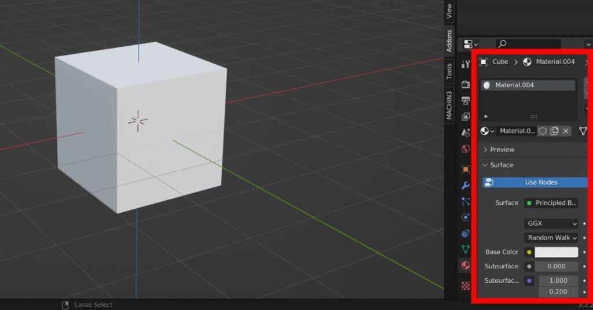
Task: Switch to the Tools sidebar tab
Action: point(449,72)
